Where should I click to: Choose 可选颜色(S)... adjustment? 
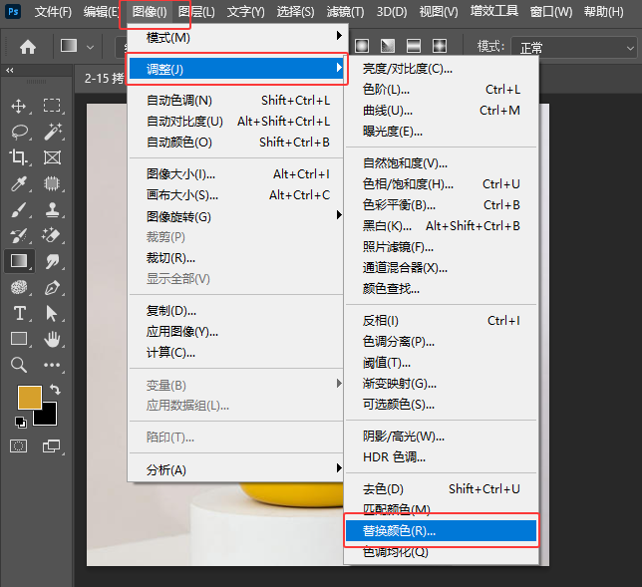click(x=441, y=405)
